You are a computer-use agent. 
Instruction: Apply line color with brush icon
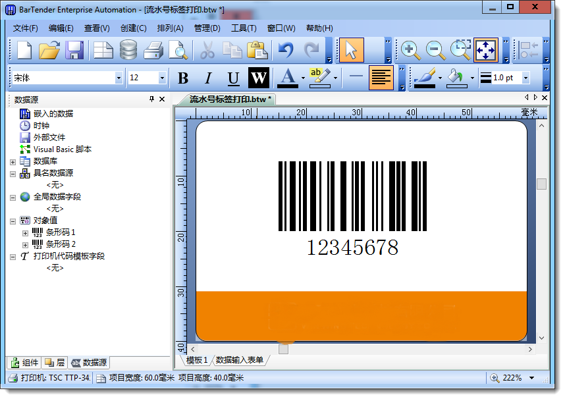click(x=425, y=78)
